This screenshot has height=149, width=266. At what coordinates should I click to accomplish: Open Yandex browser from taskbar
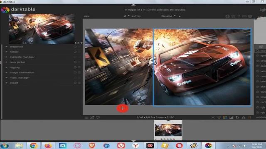[135, 146]
